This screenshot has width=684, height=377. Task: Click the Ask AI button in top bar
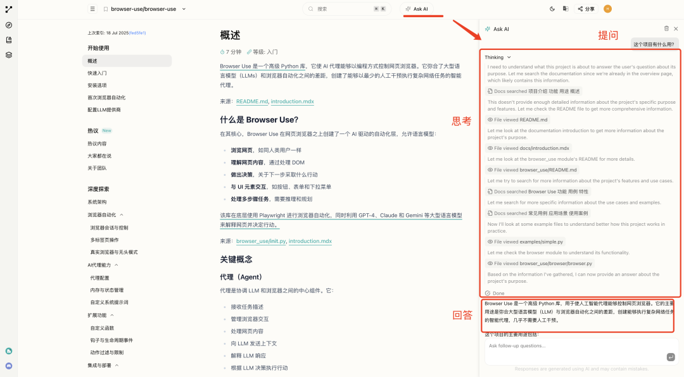coord(417,9)
